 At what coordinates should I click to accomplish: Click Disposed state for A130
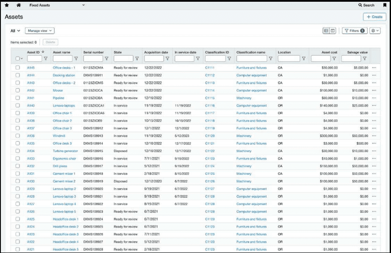[x=120, y=181]
